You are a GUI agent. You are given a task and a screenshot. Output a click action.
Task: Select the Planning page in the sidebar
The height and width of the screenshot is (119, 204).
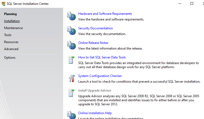pyautogui.click(x=10, y=14)
